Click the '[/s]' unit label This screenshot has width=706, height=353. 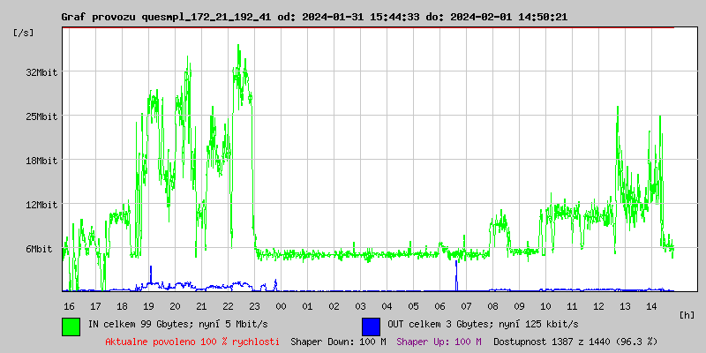[24, 33]
